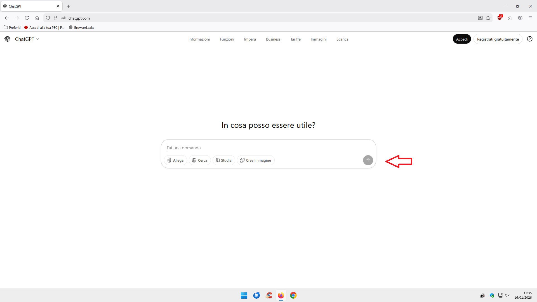537x302 pixels.
Task: Bookmark this page with star icon
Action: pyautogui.click(x=488, y=18)
